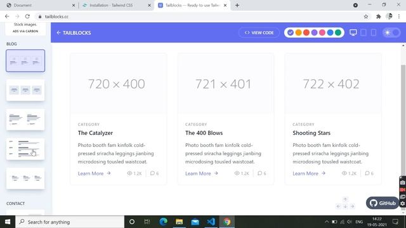Go back in browser history
The width and height of the screenshot is (406, 228).
click(7, 16)
